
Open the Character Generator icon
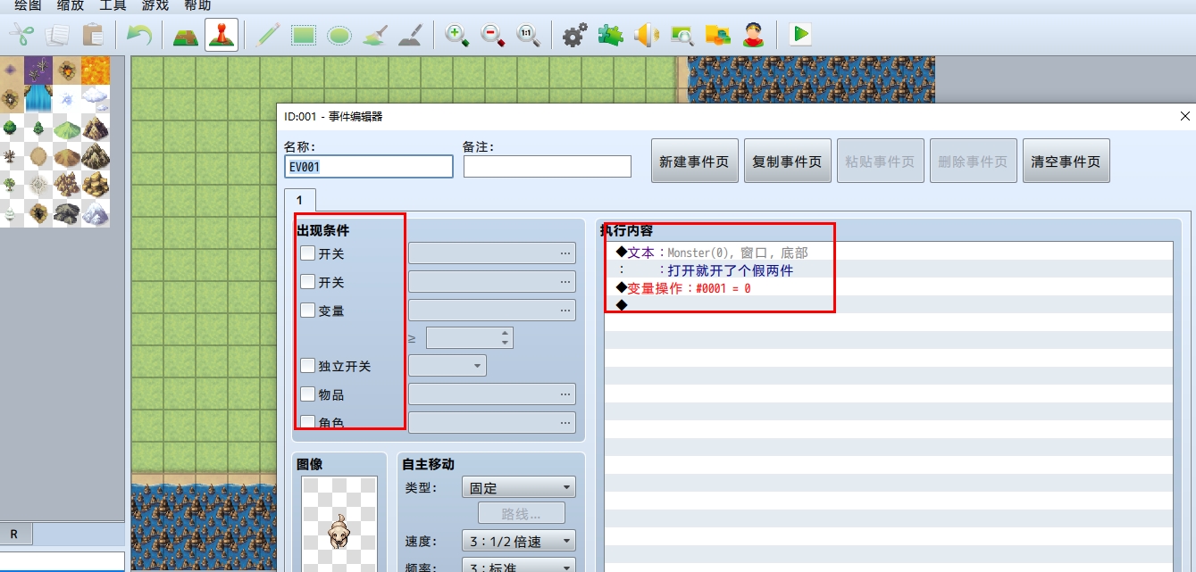tap(753, 35)
